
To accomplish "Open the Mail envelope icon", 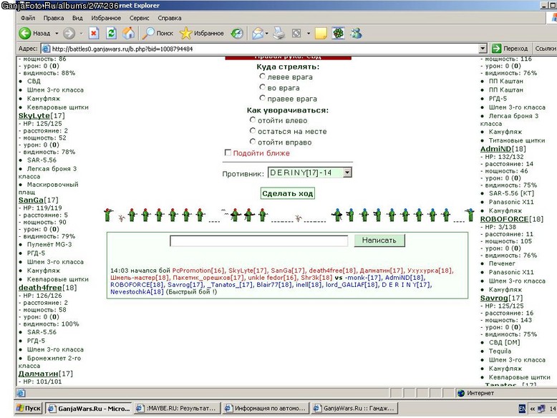I will tap(258, 34).
